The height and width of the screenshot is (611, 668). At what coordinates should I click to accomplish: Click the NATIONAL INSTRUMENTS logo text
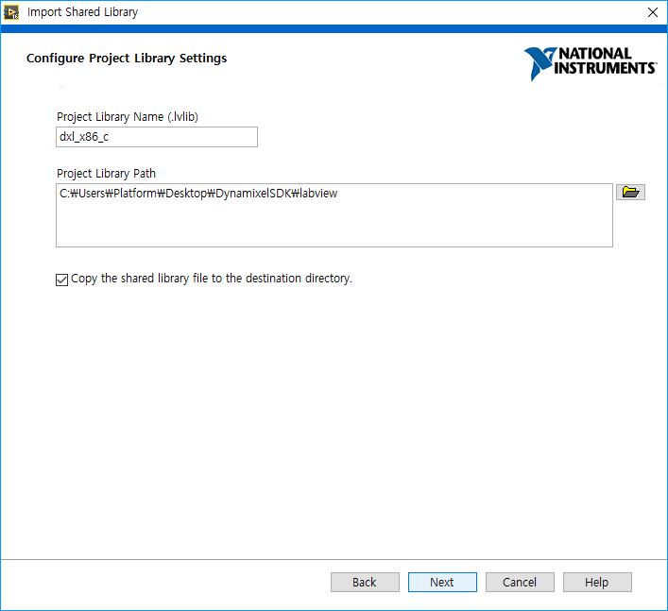click(x=605, y=61)
